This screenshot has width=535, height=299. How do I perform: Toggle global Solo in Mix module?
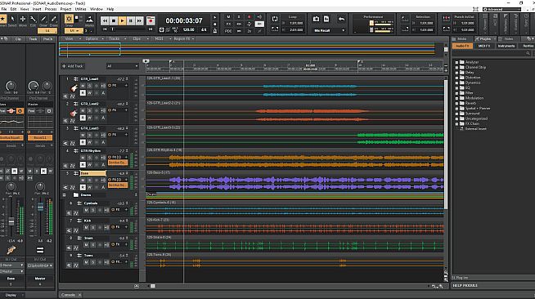239,16
